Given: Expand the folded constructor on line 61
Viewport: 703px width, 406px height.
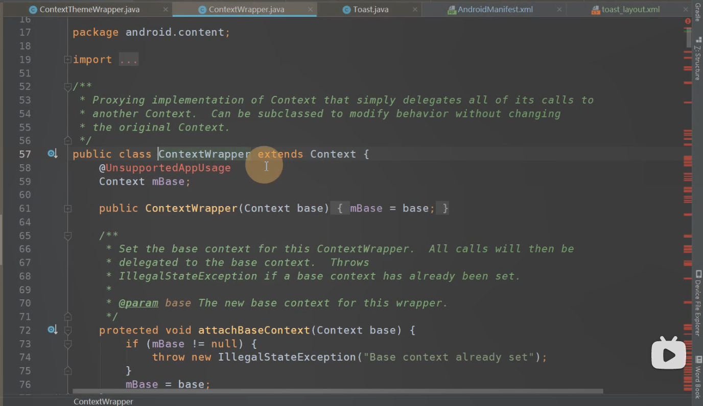Looking at the screenshot, I should tap(67, 209).
